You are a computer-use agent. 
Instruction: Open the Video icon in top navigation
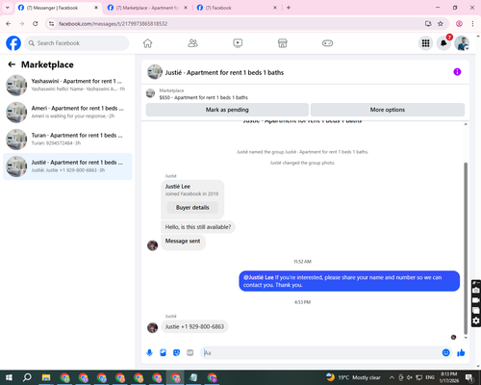click(238, 43)
